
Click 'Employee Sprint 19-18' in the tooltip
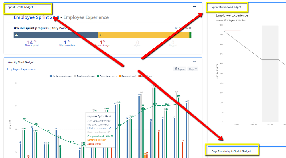pyautogui.click(x=99, y=116)
